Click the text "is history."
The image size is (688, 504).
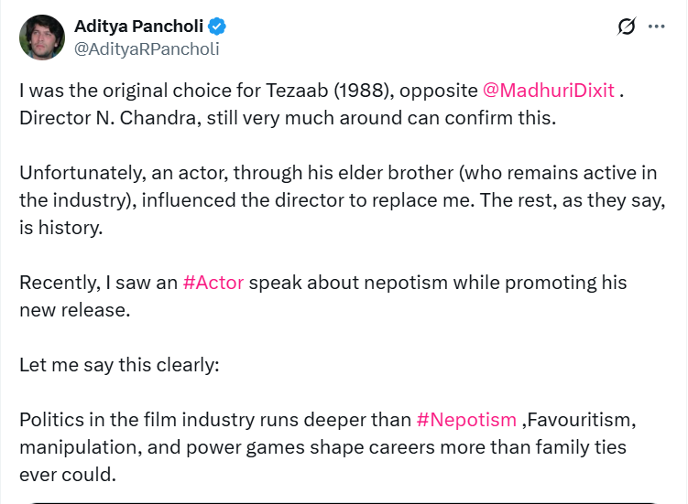coord(60,228)
